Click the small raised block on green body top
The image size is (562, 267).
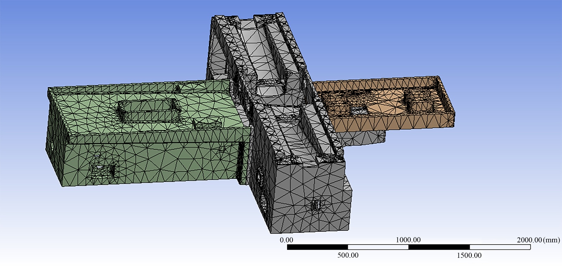pos(208,124)
